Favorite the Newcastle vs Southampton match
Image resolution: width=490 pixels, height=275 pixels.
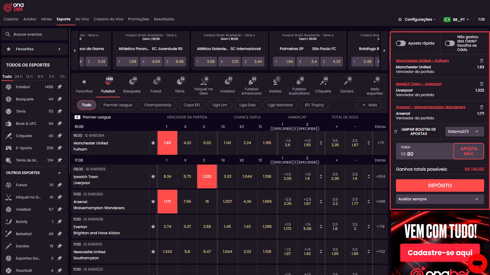[x=153, y=252]
